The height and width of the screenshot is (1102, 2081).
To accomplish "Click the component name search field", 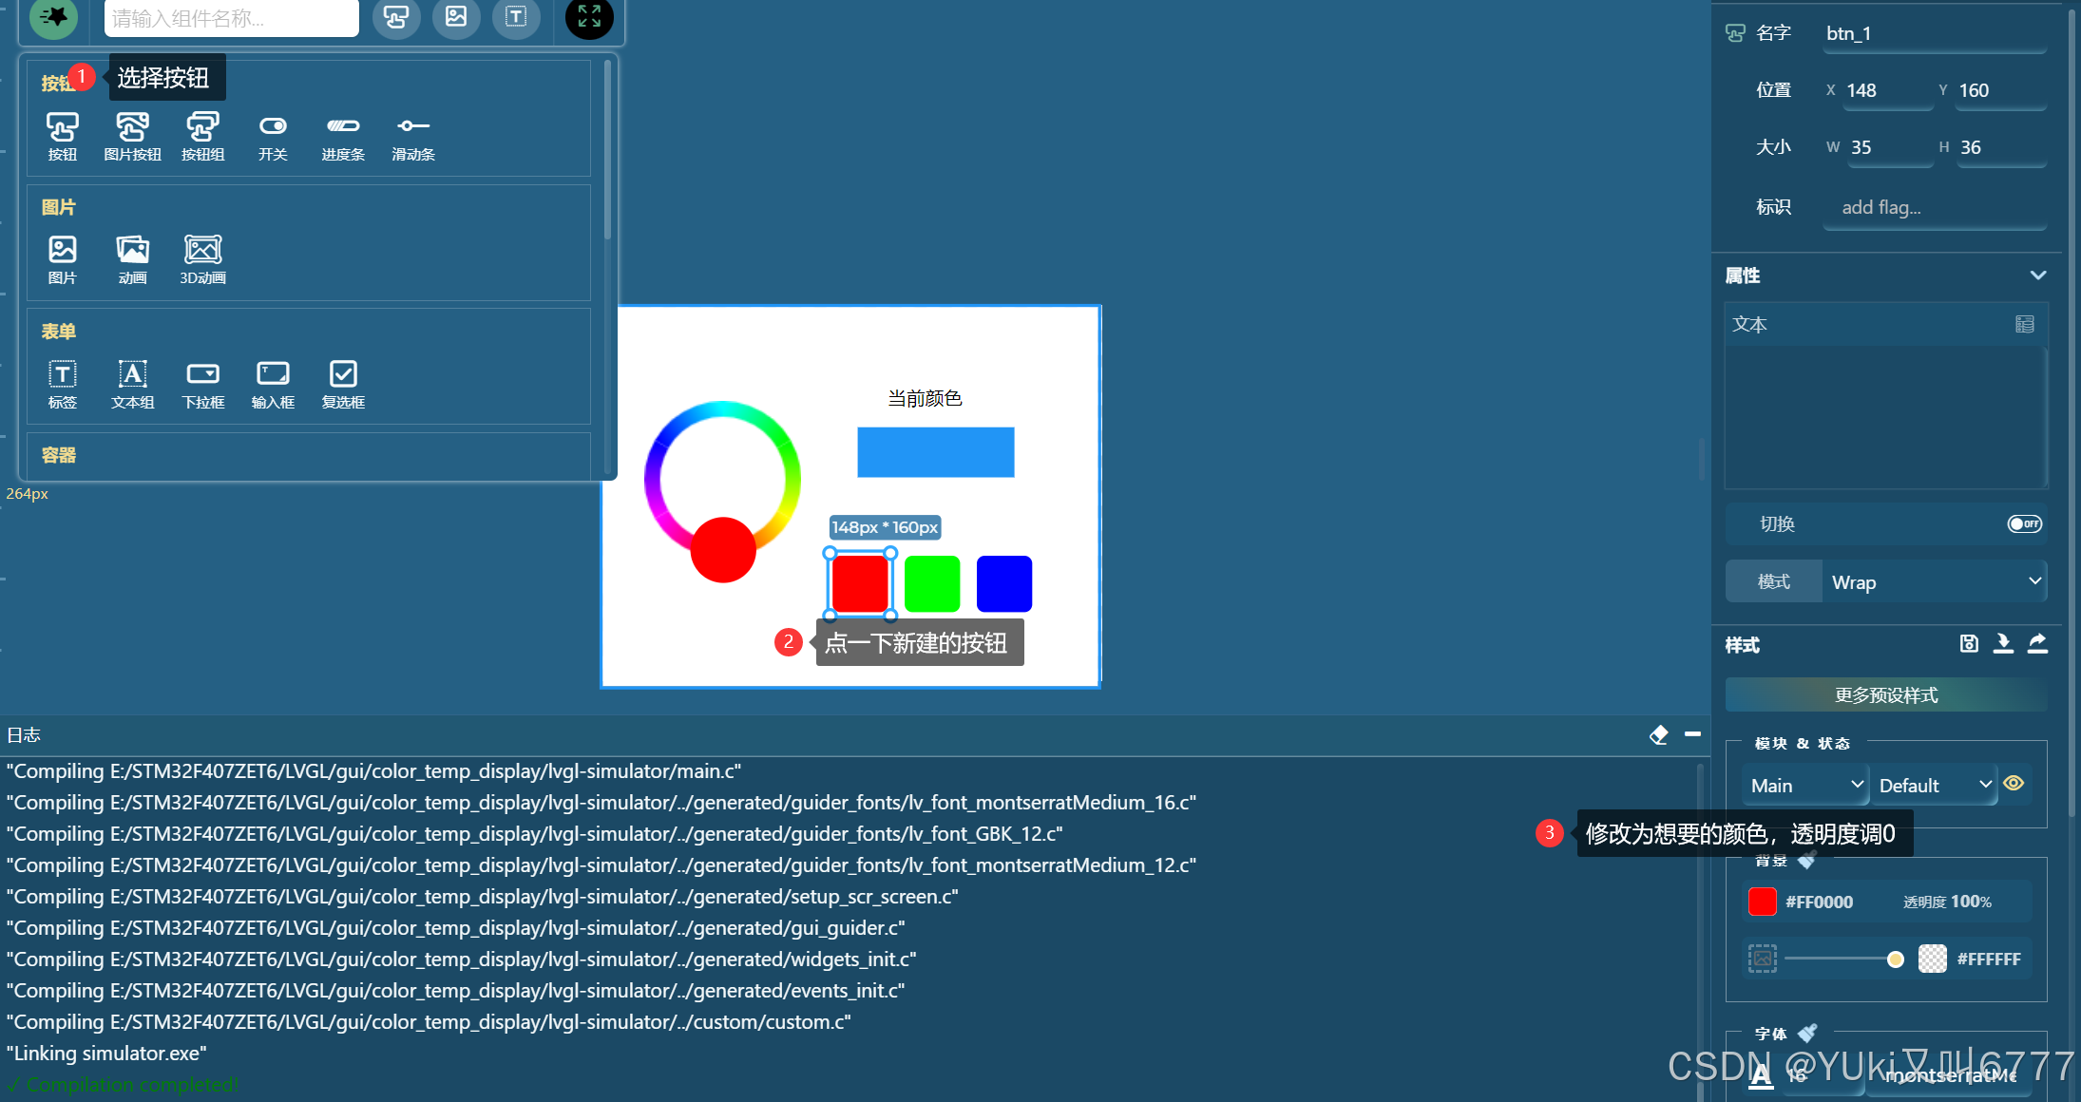I will (231, 18).
